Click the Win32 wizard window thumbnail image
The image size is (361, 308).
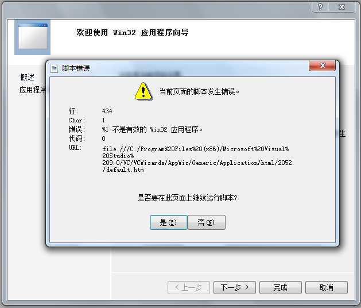pos(33,37)
